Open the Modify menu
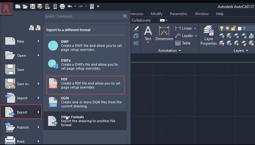This screenshot has height=145, width=255. click(156, 14)
